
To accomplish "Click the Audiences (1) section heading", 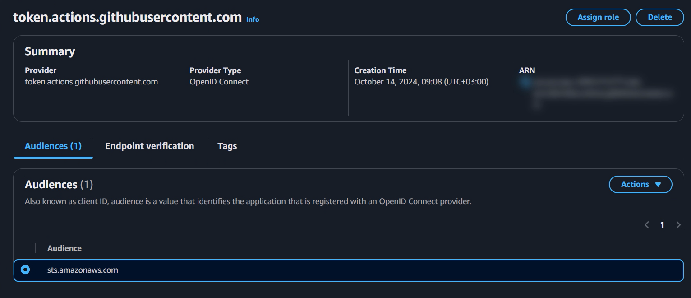I will point(59,184).
